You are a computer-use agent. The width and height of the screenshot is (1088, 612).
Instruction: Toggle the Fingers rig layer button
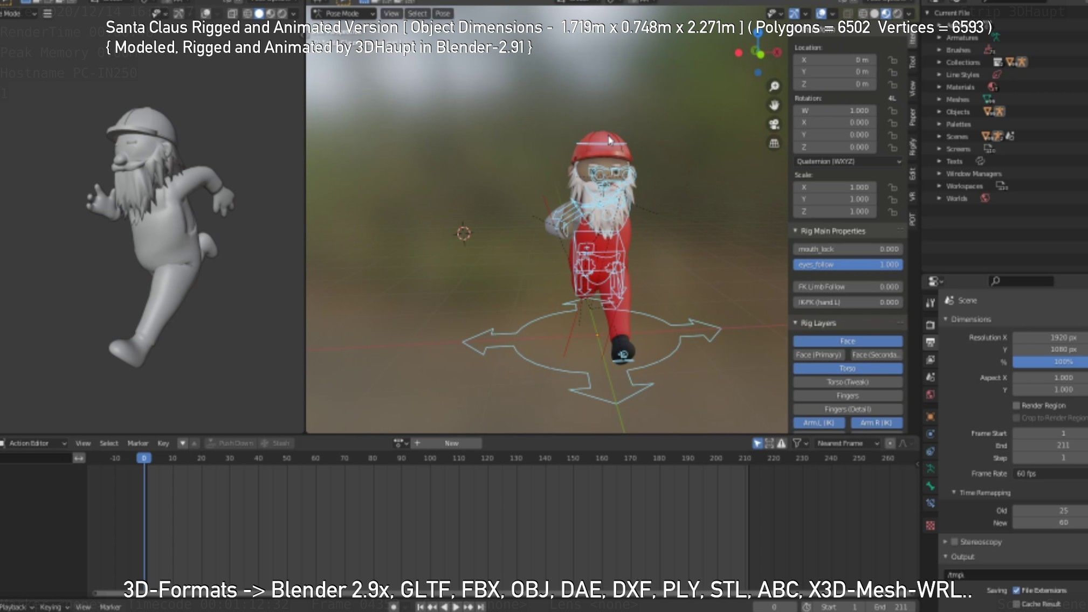pyautogui.click(x=848, y=395)
